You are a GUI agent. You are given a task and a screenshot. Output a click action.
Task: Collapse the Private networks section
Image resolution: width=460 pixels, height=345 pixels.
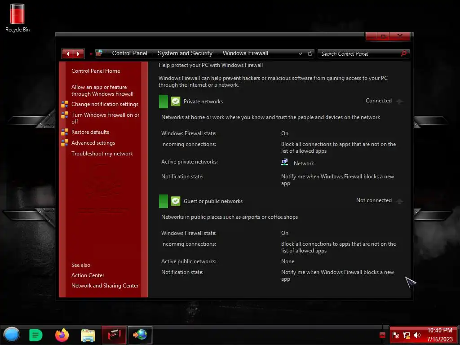tap(399, 102)
